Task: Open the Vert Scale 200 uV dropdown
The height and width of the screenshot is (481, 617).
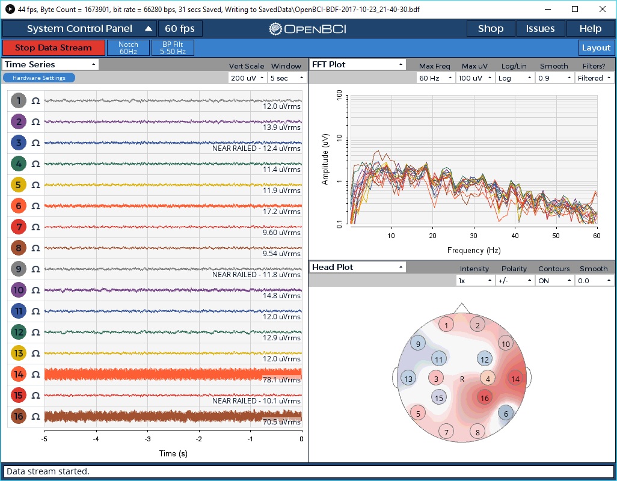Action: pos(247,78)
